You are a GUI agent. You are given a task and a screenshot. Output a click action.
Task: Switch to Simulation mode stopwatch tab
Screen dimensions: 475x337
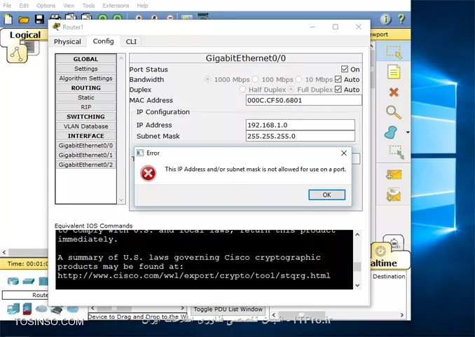point(394,242)
